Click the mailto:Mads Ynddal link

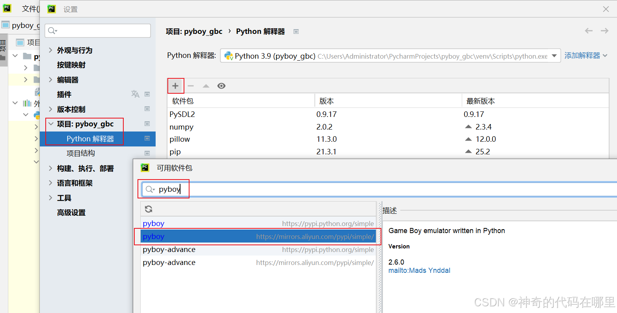(x=419, y=270)
